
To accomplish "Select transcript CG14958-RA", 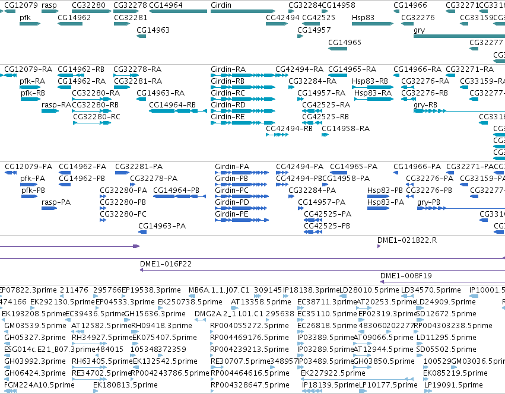I will [345, 129].
